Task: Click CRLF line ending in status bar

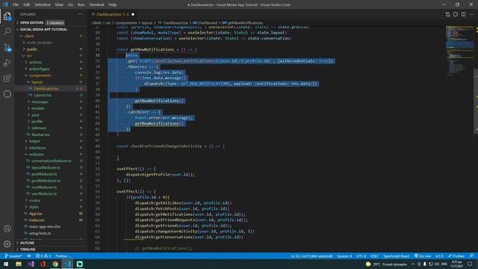Action: (x=374, y=256)
